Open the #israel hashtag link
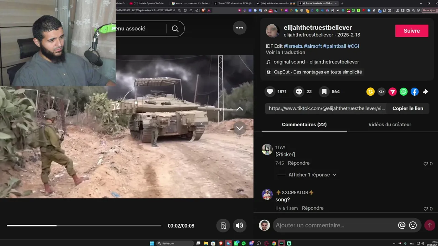The width and height of the screenshot is (438, 246). pyautogui.click(x=293, y=46)
